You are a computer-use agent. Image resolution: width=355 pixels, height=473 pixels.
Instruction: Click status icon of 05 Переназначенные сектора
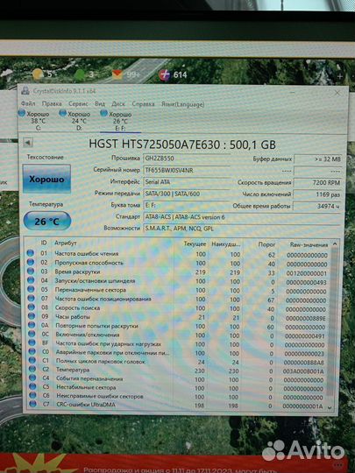[31, 289]
